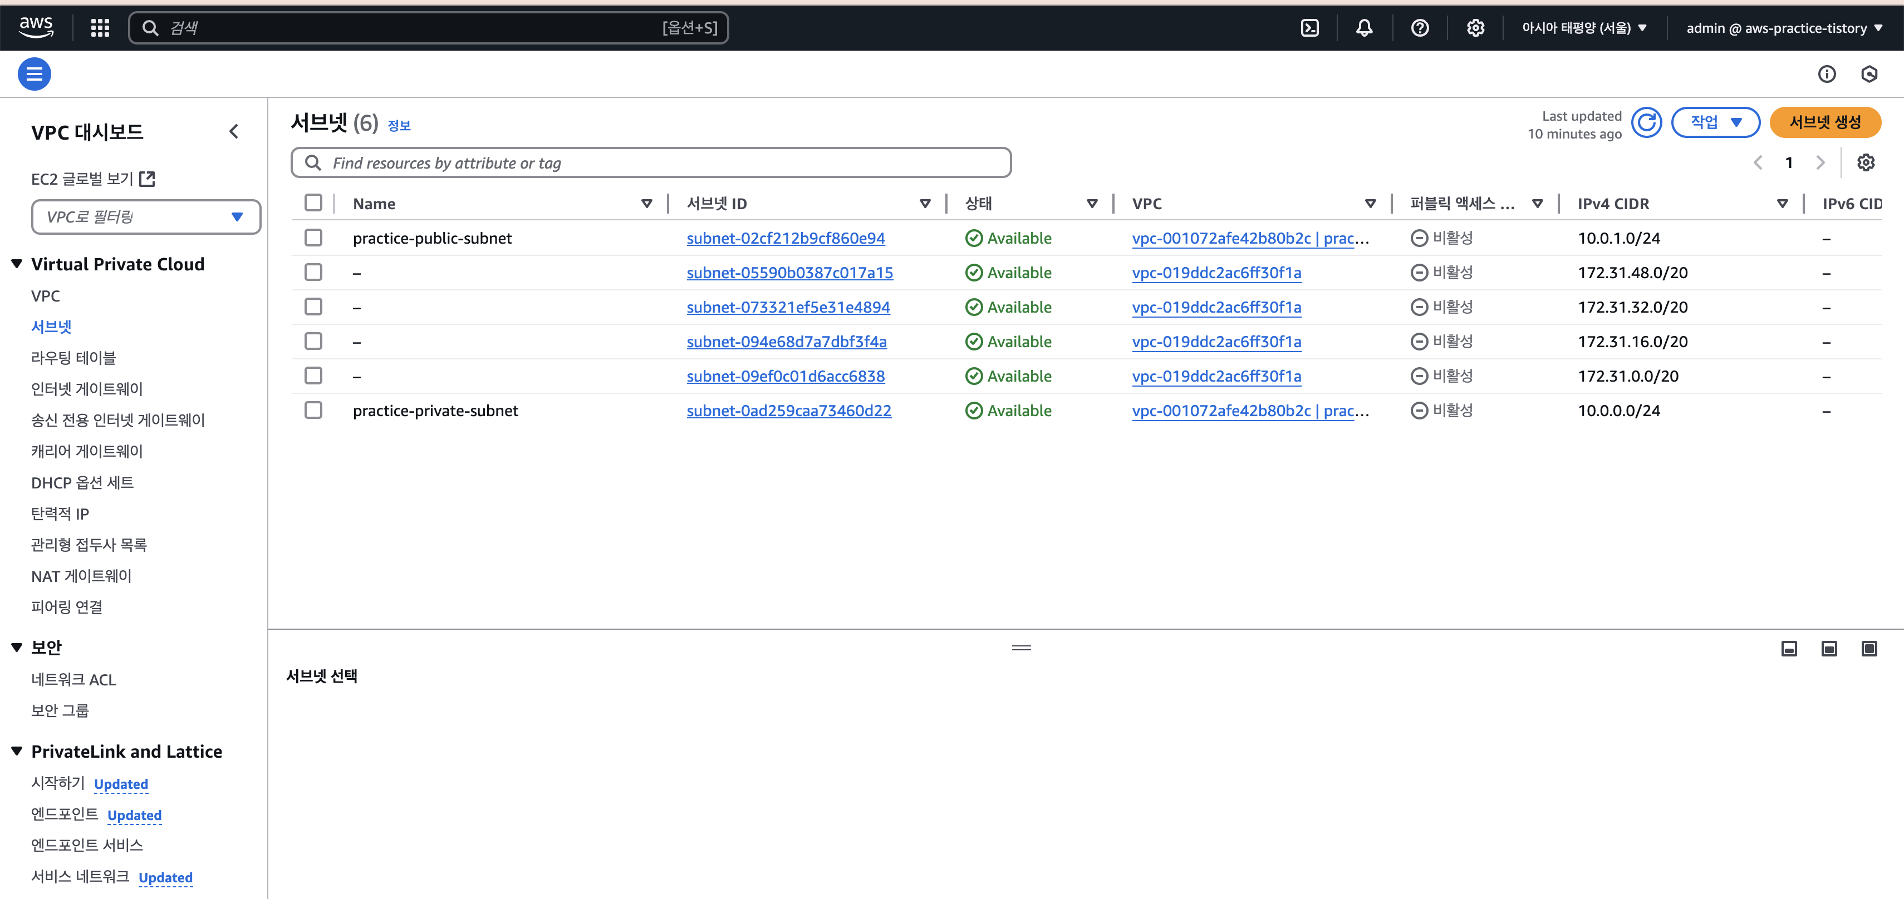1904x899 pixels.
Task: Select the practice-public-subnet checkbox
Action: point(313,238)
